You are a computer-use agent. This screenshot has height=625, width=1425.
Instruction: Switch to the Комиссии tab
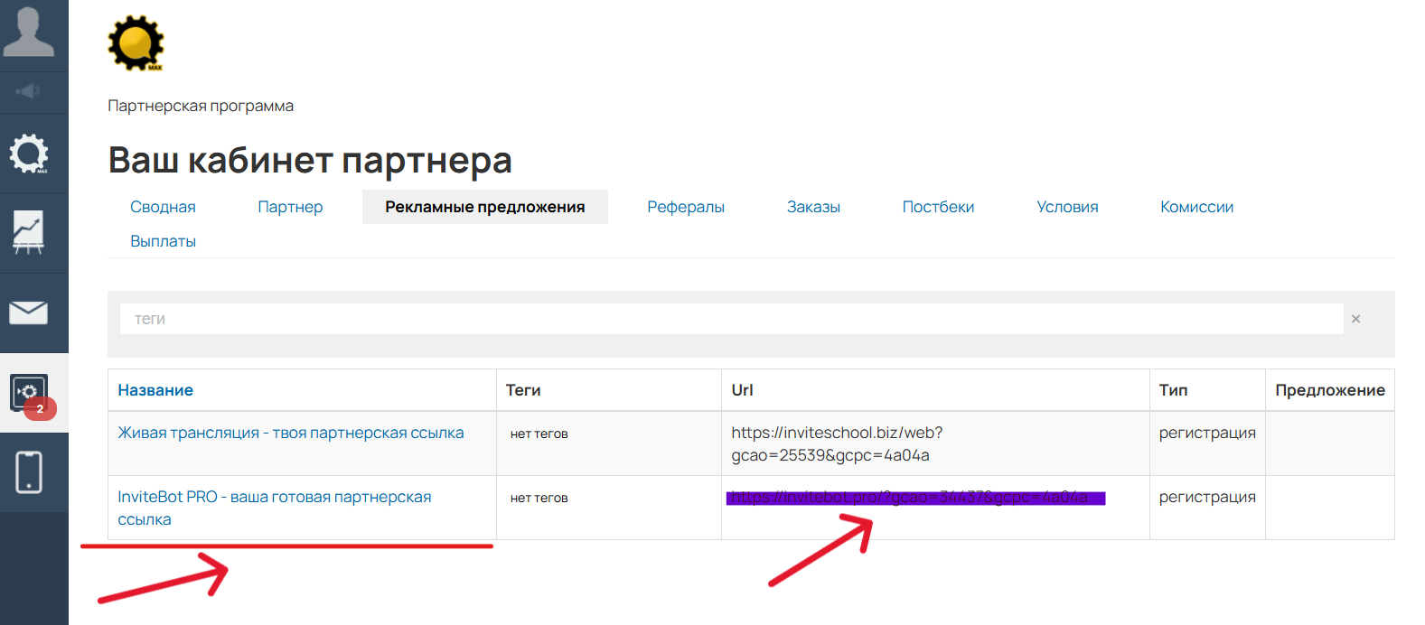pyautogui.click(x=1196, y=207)
